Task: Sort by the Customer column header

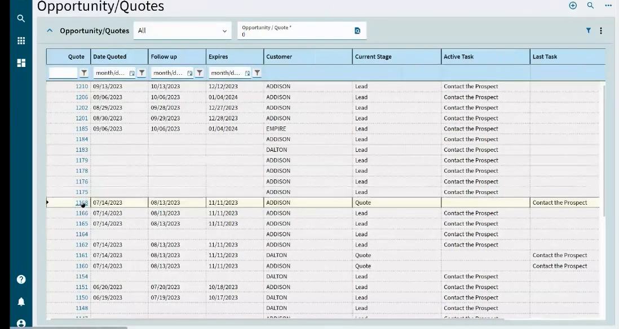Action: pyautogui.click(x=308, y=57)
